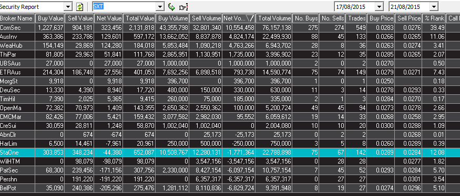This screenshot has width=460, height=196.
Task: Select the CreSui broker row
Action: [230, 125]
